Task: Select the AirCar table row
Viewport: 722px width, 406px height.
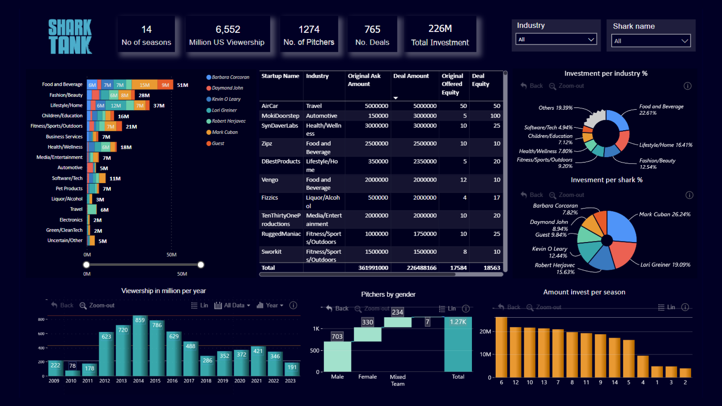Action: click(381, 106)
